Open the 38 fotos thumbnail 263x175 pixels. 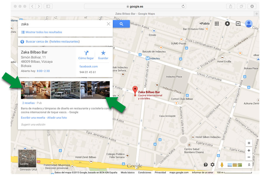pos(95,90)
